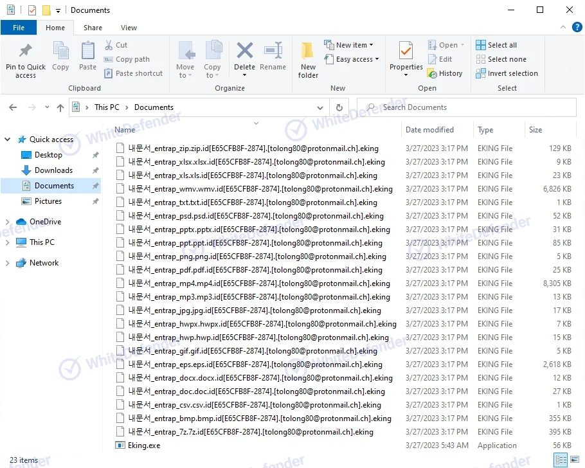Click the History icon in Open group
The height and width of the screenshot is (468, 585).
tap(444, 73)
